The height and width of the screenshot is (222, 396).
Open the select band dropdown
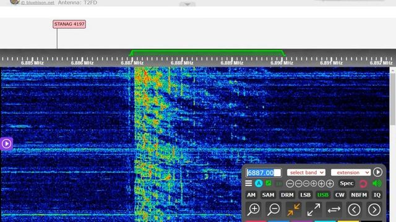pos(306,173)
